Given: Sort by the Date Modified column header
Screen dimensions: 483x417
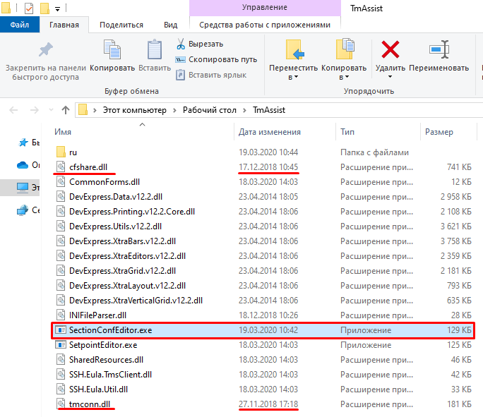Looking at the screenshot, I should click(270, 132).
